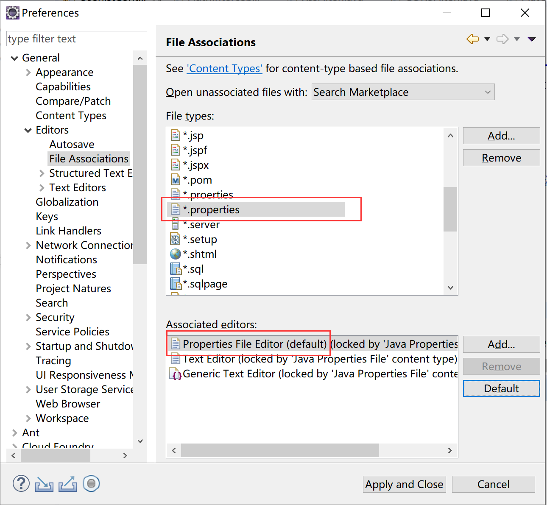Click the *.jspx file type icon
The image size is (547, 505).
tap(175, 165)
